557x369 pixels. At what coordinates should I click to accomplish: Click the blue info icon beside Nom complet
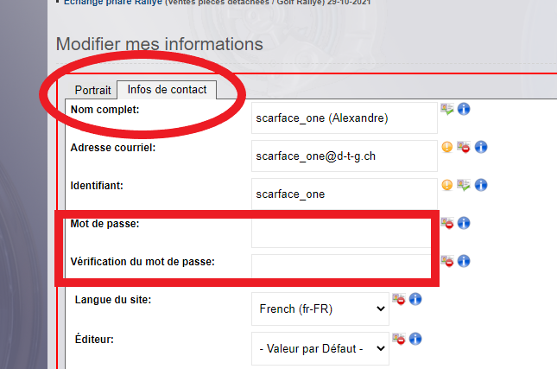click(x=464, y=109)
